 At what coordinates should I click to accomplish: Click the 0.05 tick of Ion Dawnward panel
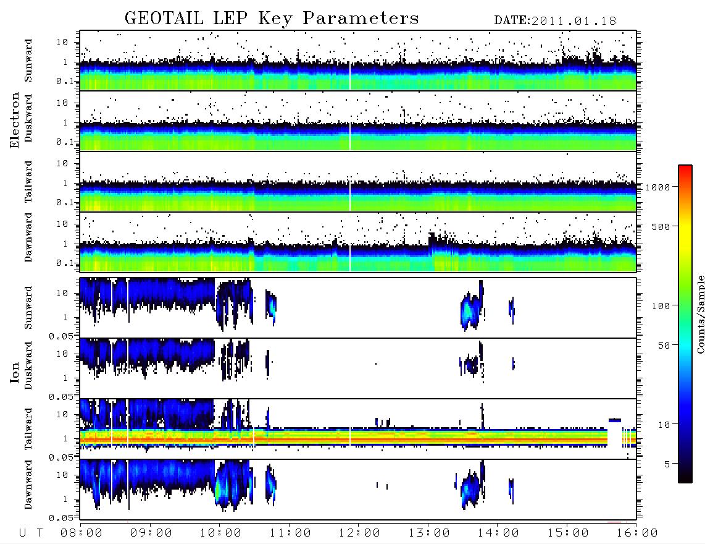point(62,518)
